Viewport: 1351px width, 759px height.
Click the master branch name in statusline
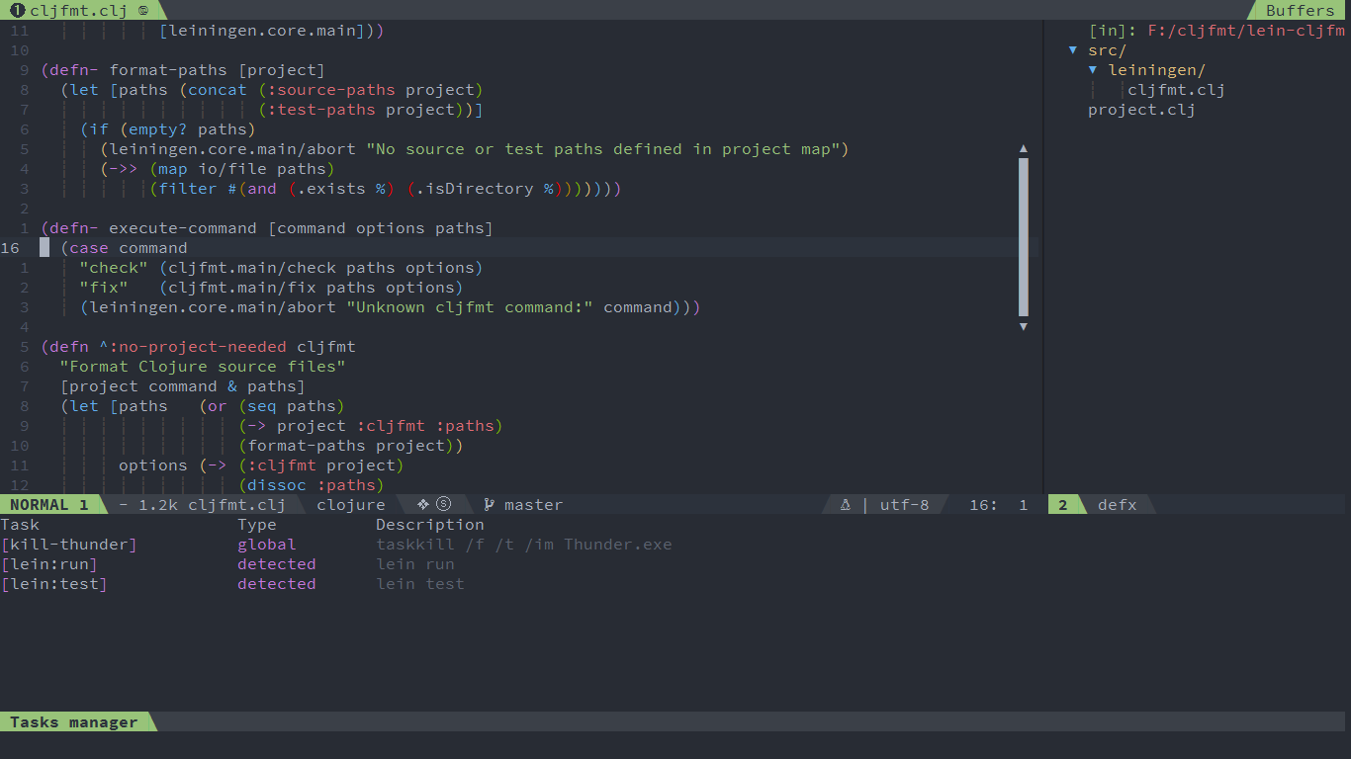point(533,504)
